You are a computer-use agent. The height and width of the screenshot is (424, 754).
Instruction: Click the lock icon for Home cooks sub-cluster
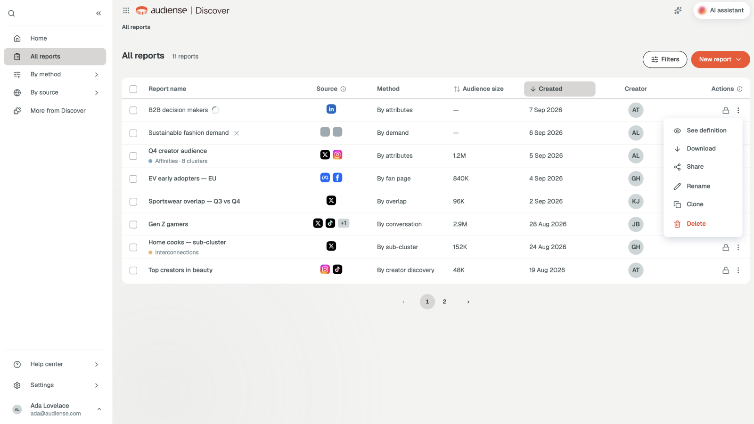click(x=726, y=247)
